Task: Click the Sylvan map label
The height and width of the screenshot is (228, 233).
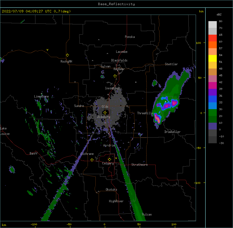Action: coord(105,66)
